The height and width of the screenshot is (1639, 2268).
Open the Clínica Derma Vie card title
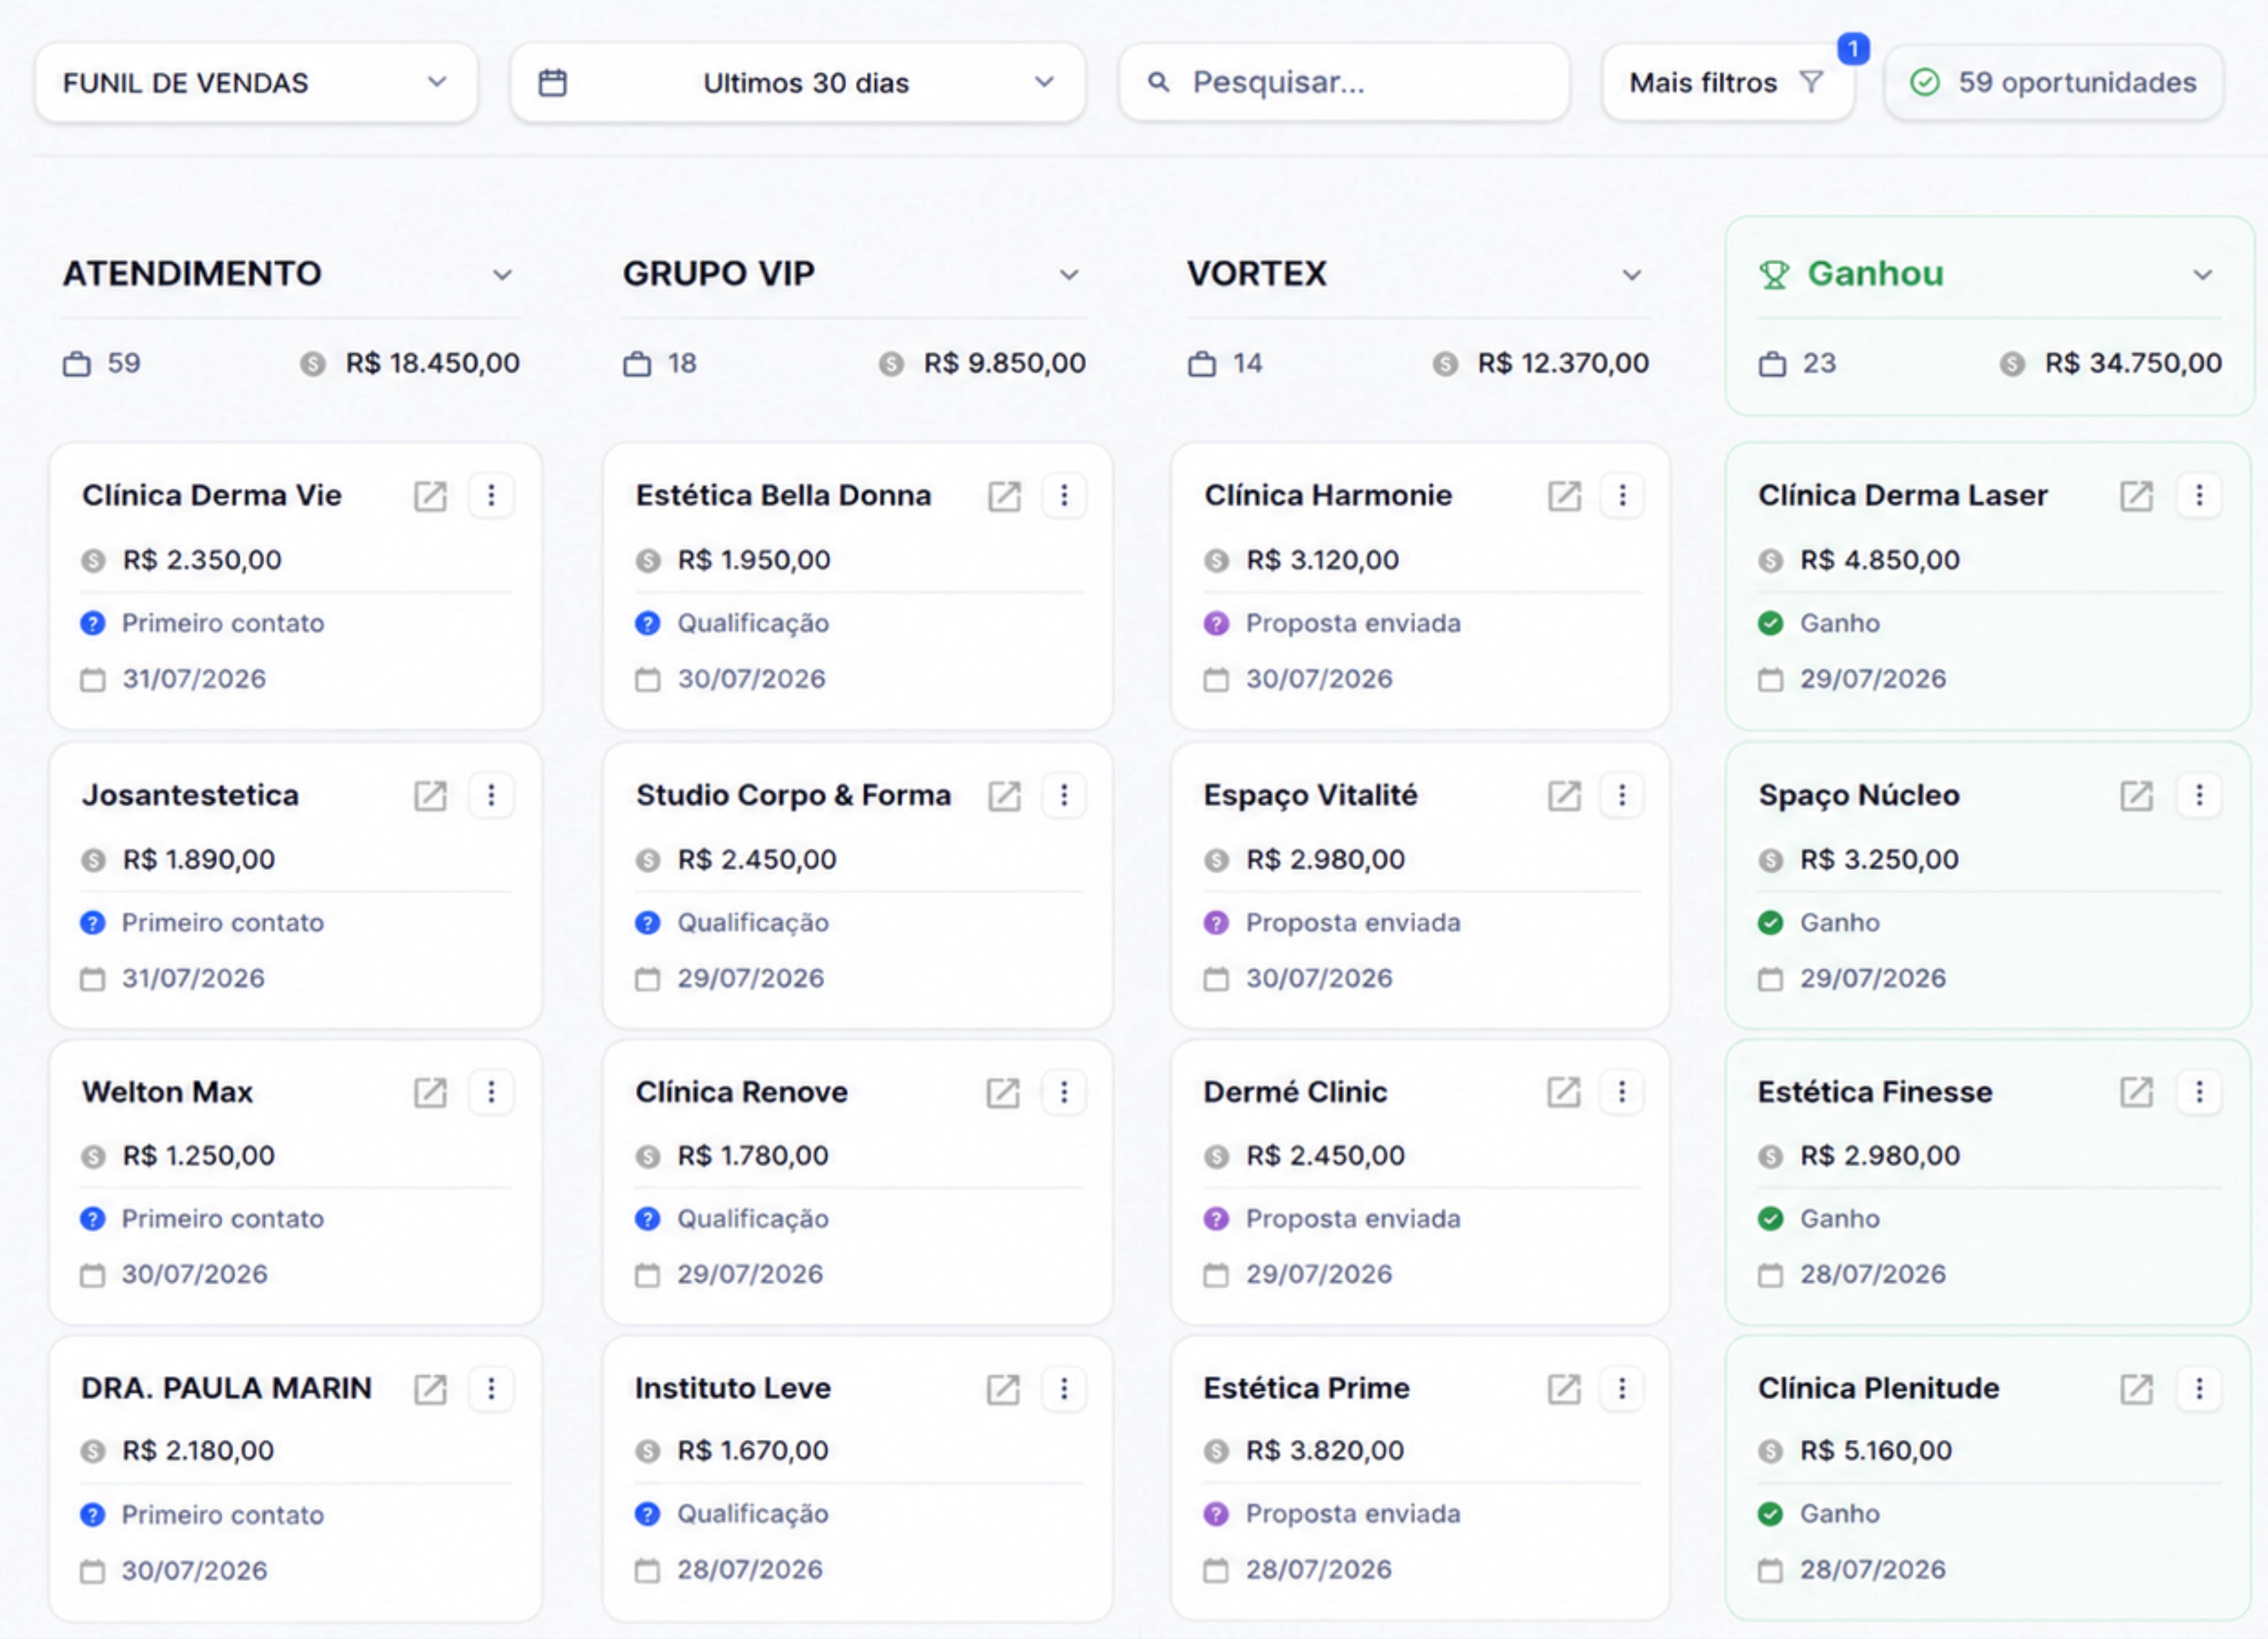tap(212, 496)
